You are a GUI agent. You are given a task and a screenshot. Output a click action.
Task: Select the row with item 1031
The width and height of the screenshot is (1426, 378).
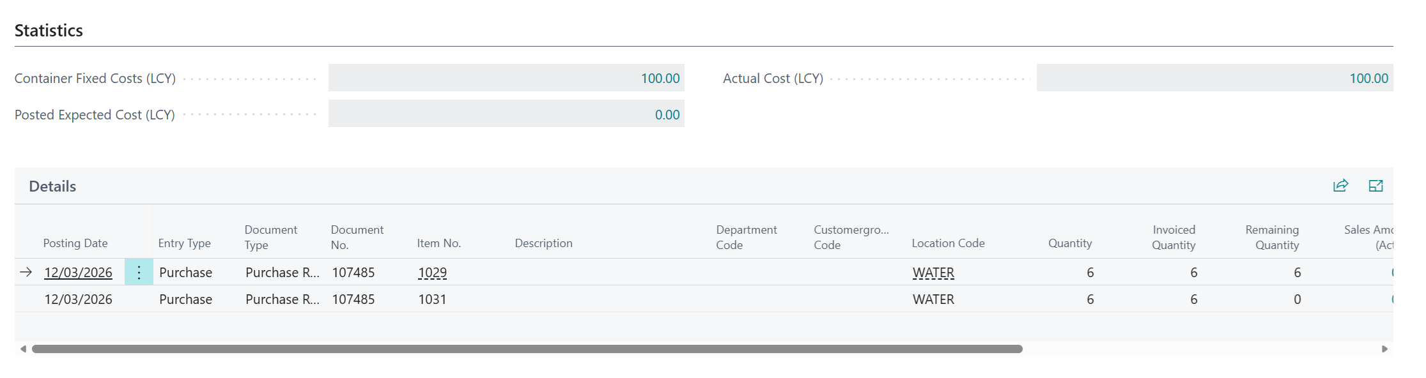point(432,299)
